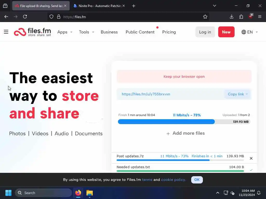Click the Videos category text
This screenshot has height=199, width=266.
tap(40, 133)
